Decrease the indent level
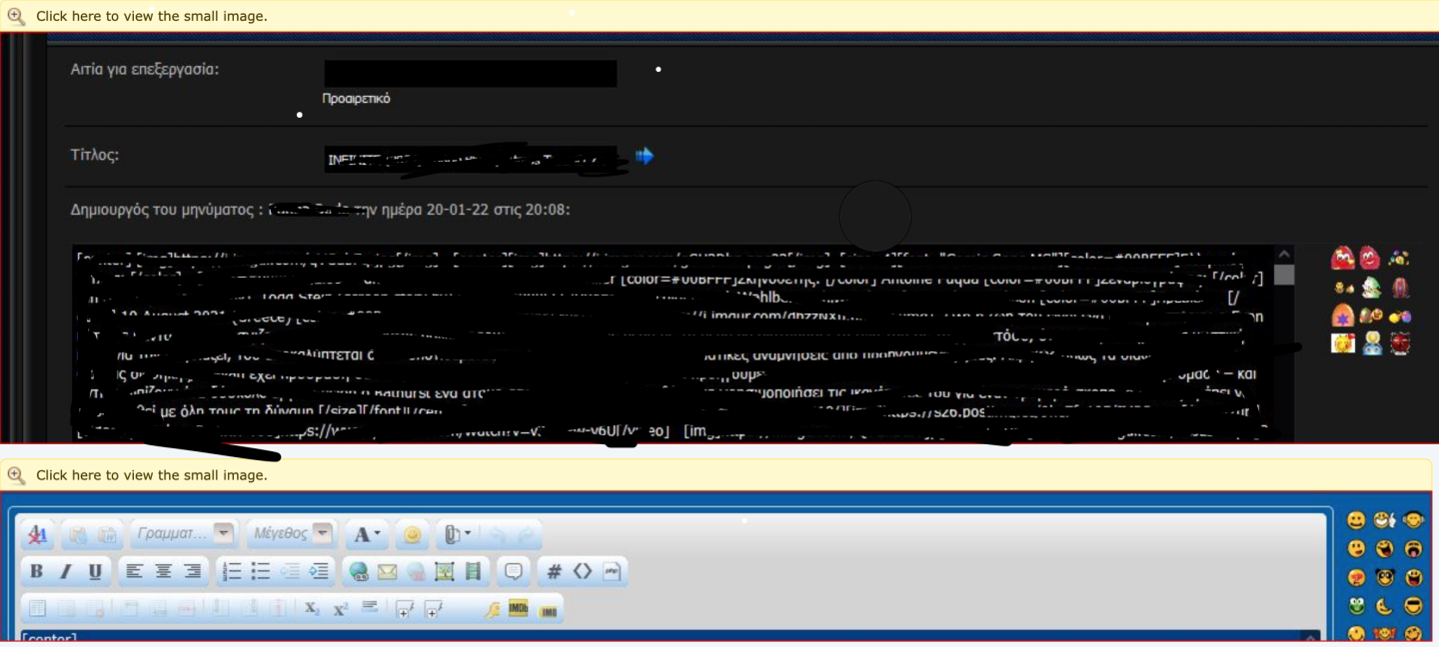1439x647 pixels. (290, 572)
